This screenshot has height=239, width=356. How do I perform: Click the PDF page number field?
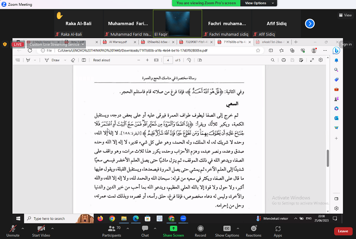coord(168,60)
